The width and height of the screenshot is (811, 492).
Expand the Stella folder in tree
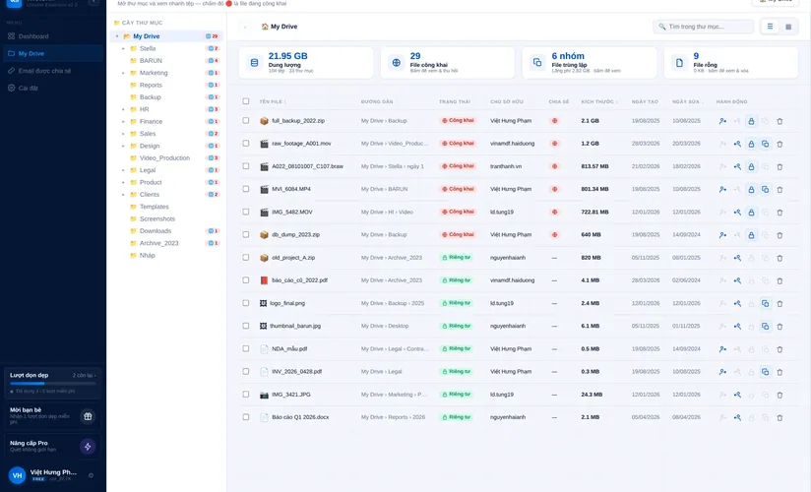coord(123,48)
